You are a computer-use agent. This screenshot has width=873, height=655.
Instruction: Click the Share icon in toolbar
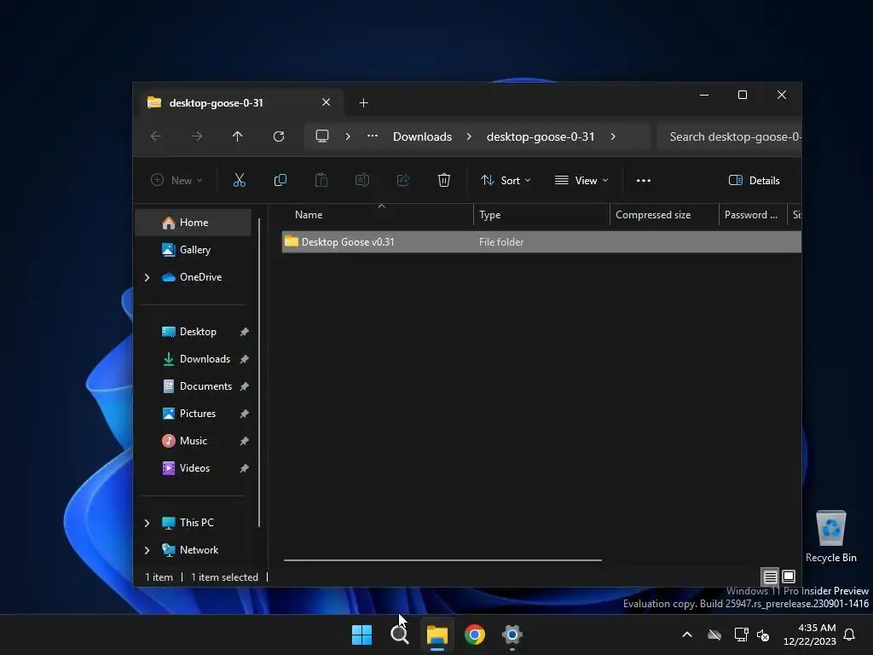(403, 180)
